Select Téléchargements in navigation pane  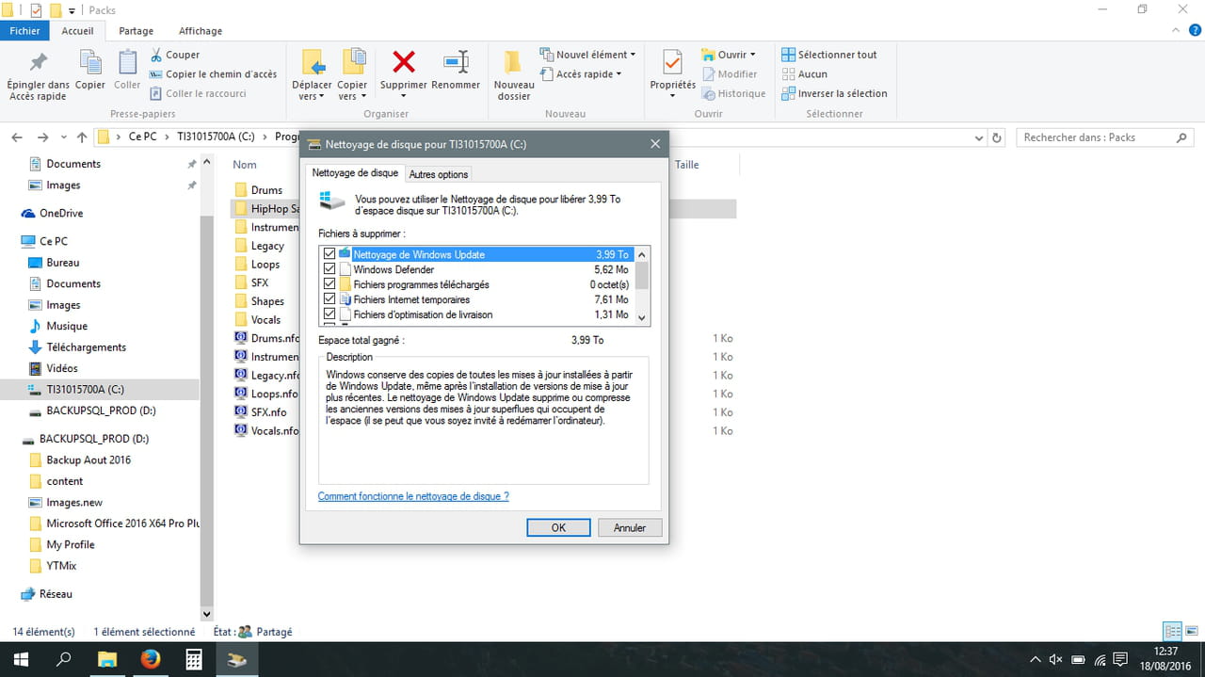(87, 347)
